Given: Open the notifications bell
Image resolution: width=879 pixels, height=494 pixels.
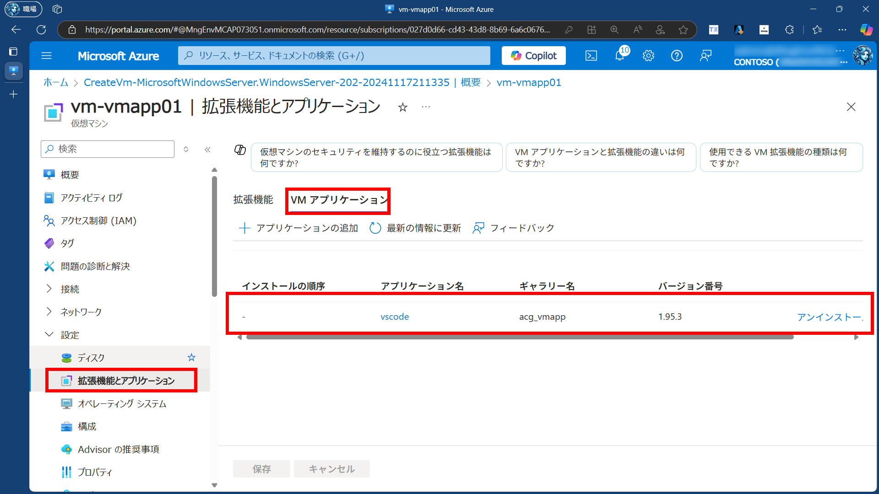Looking at the screenshot, I should tap(619, 56).
